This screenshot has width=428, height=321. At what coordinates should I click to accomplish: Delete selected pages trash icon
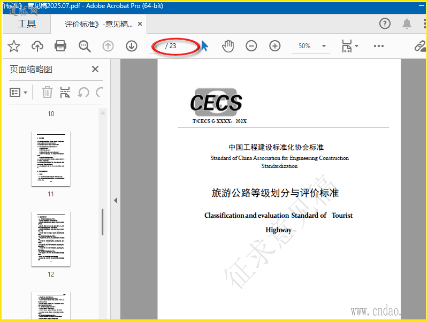[47, 92]
